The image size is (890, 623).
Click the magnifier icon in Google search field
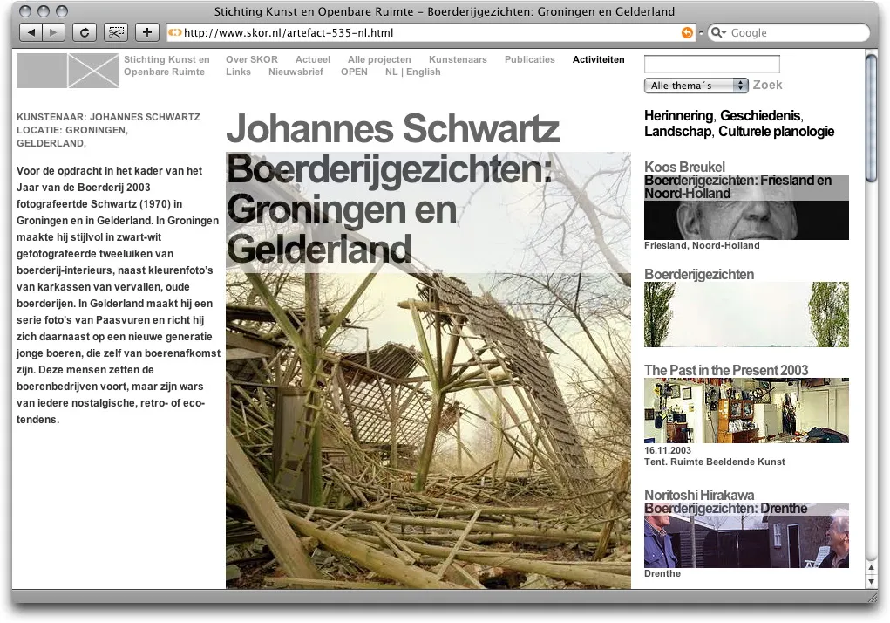tap(718, 33)
